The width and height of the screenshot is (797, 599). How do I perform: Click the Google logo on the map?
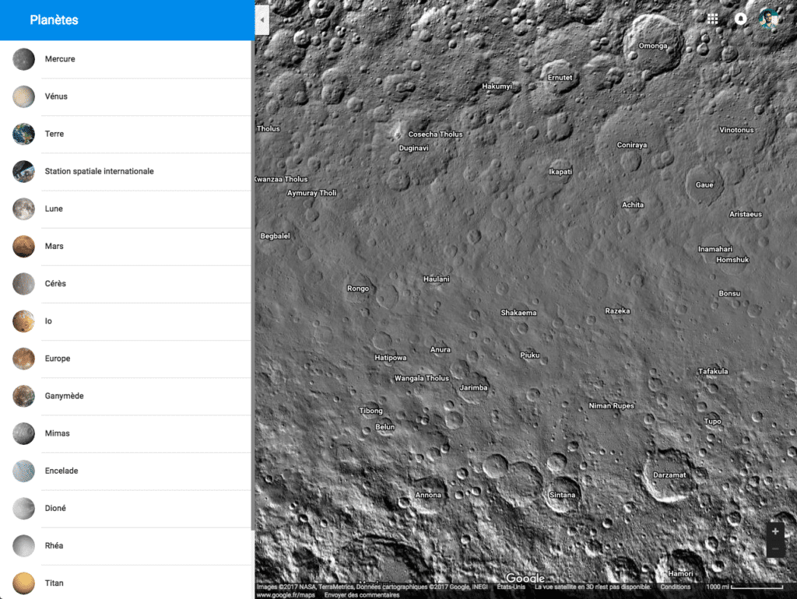point(526,578)
